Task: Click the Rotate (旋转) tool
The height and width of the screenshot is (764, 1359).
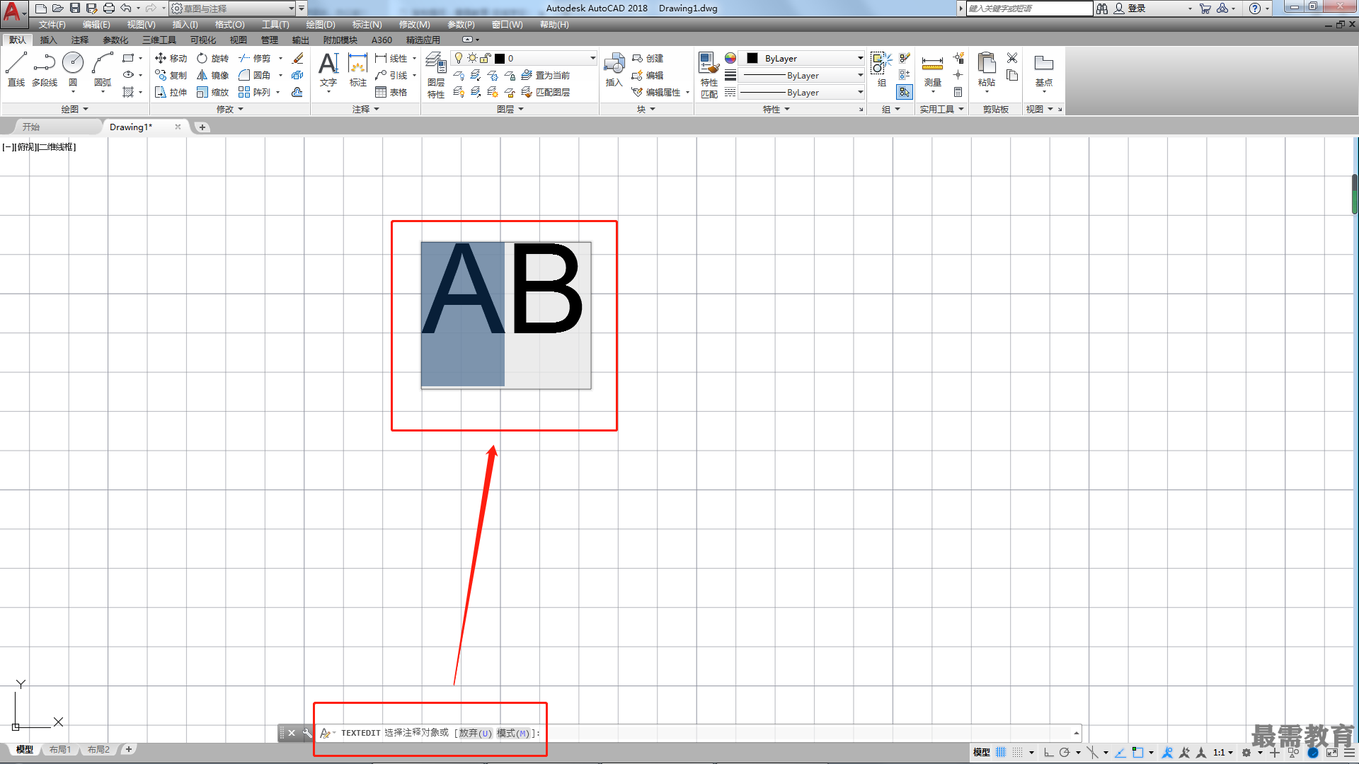Action: [212, 58]
